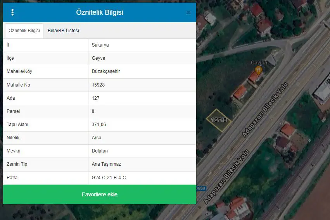Click the Favorilere ekle button
Viewport: 330px width, 220px height.
(x=100, y=194)
